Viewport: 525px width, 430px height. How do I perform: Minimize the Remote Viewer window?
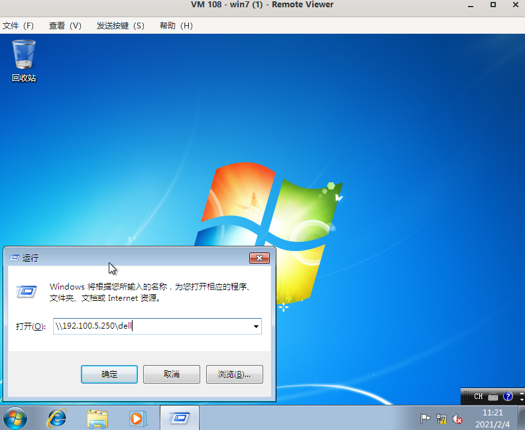tap(471, 5)
